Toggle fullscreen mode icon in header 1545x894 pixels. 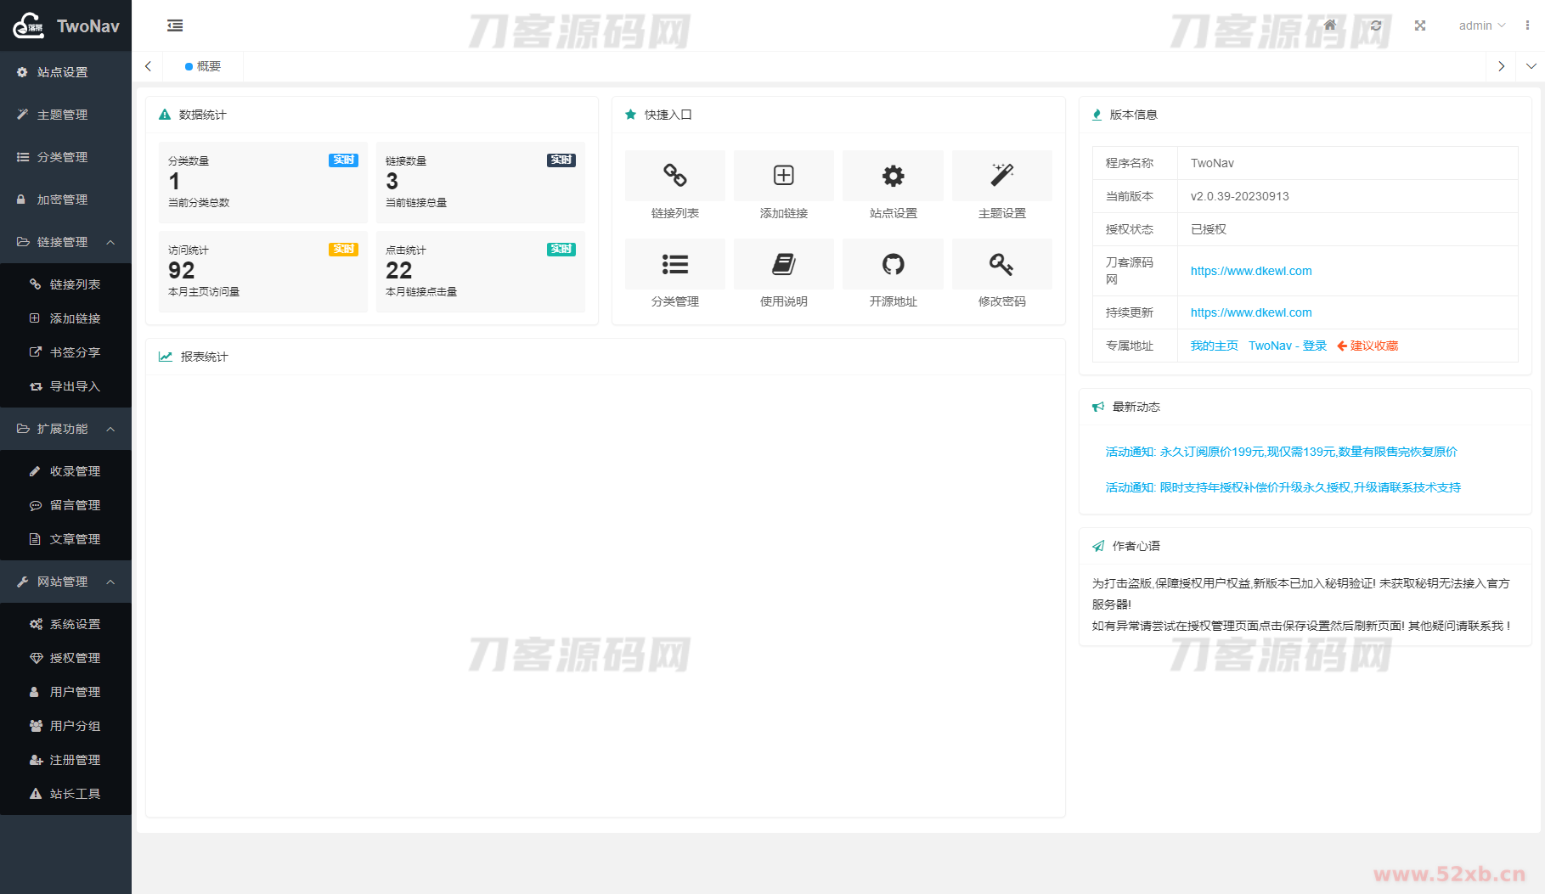pyautogui.click(x=1420, y=25)
